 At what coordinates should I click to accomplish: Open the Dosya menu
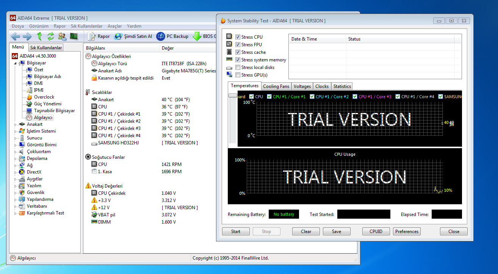coord(18,26)
